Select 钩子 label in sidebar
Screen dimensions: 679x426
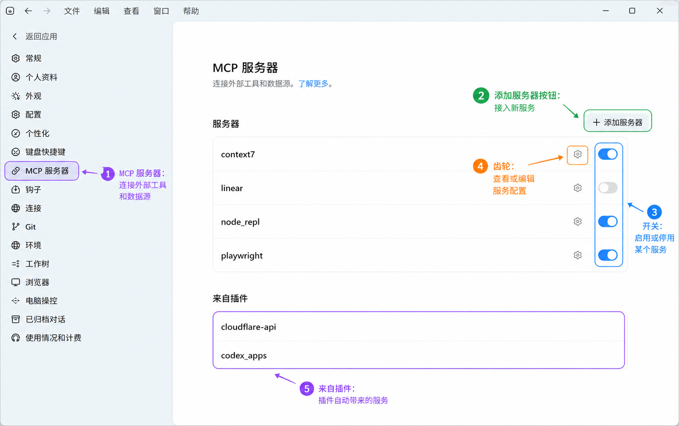(x=33, y=189)
